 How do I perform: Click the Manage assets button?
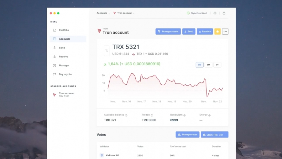tap(168, 32)
